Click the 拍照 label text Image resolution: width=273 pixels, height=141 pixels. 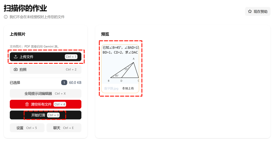23,70
